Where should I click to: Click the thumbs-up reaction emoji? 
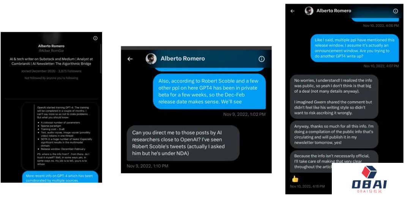click(295, 179)
